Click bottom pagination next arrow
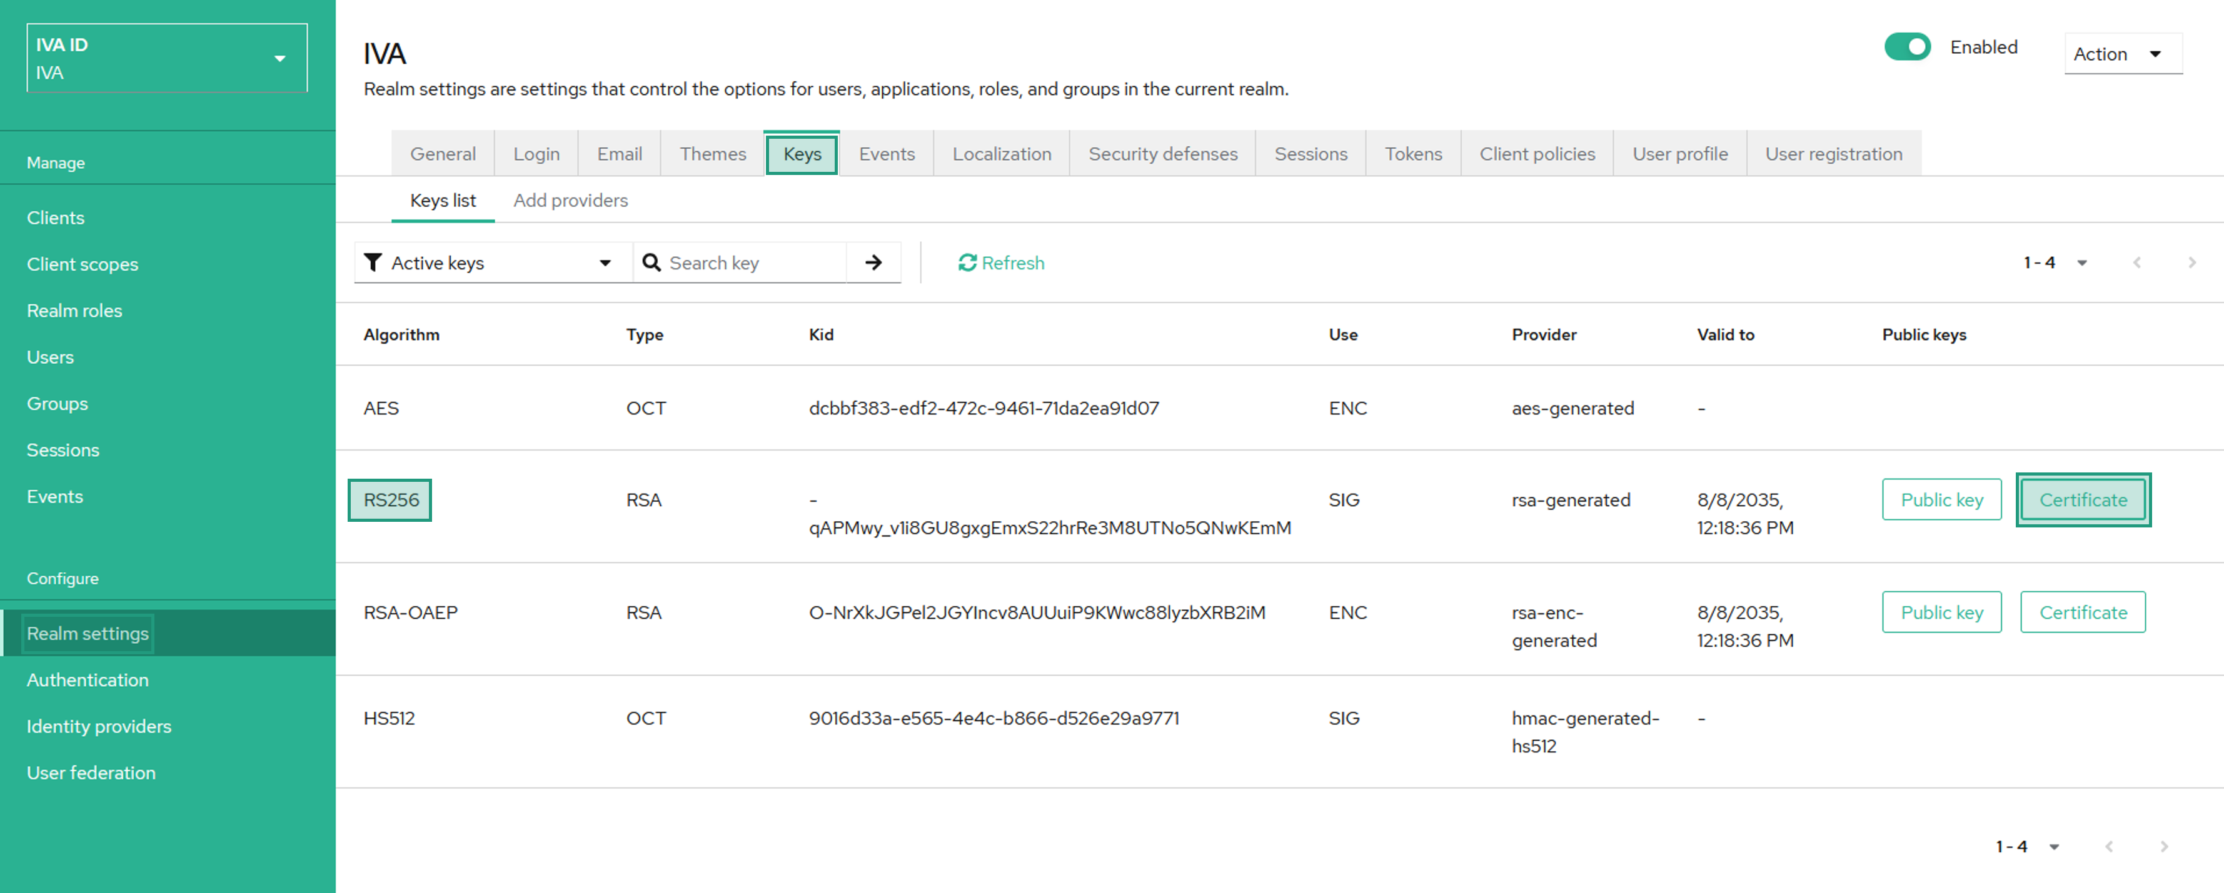This screenshot has height=893, width=2224. pos(2163,846)
